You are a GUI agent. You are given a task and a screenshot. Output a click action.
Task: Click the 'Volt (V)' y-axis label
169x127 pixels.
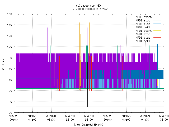3,64
